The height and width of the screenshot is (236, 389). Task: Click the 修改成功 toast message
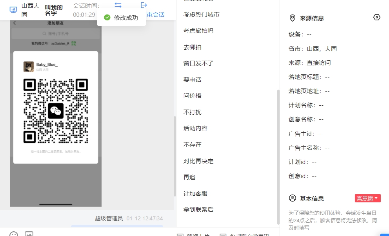(x=121, y=18)
